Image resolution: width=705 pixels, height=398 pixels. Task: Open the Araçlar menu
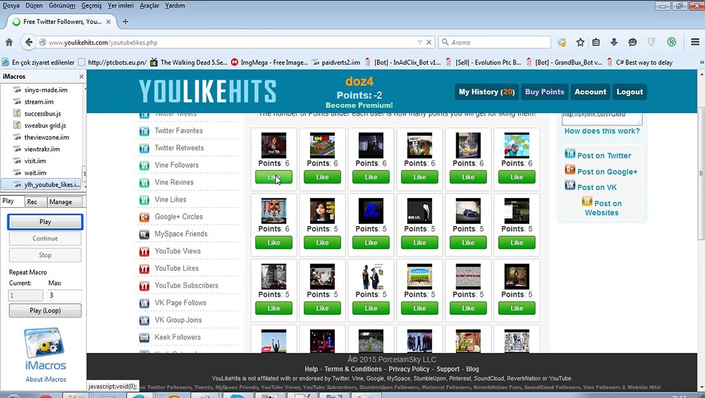point(149,6)
